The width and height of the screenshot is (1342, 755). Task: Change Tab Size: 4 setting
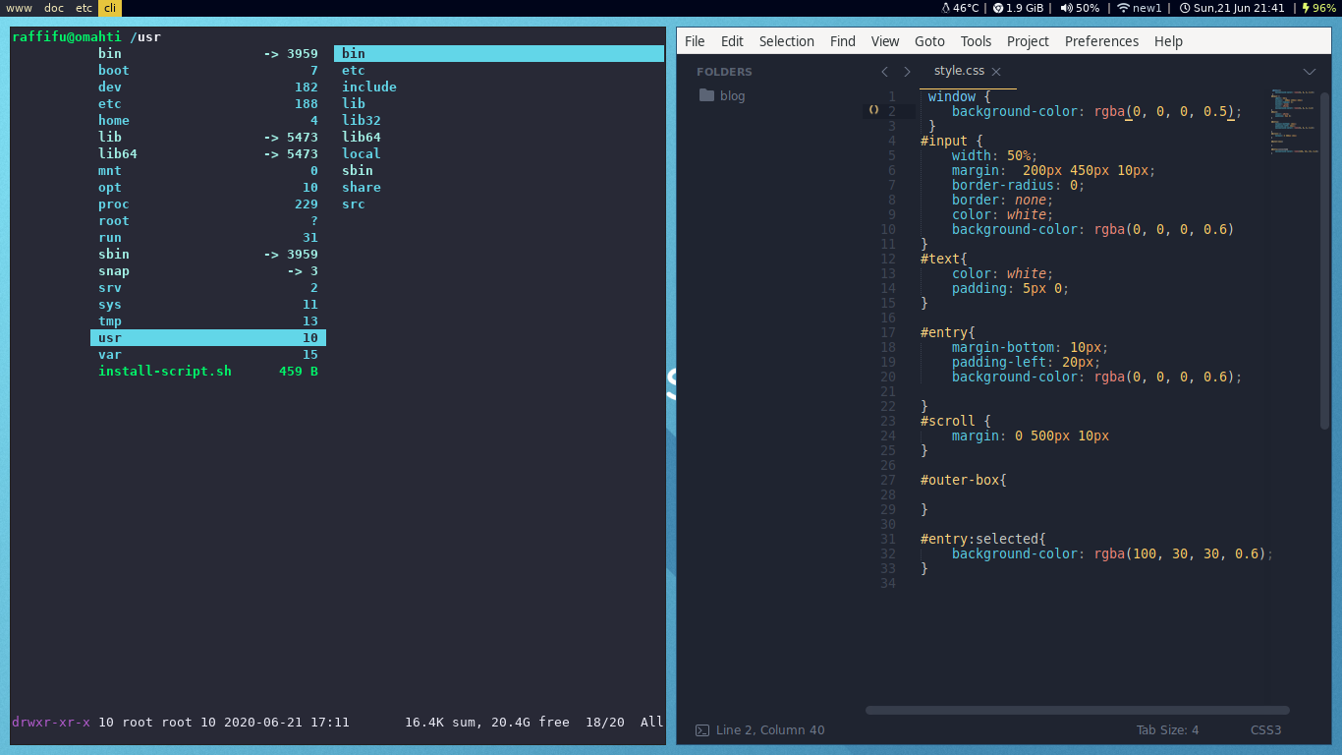point(1167,730)
